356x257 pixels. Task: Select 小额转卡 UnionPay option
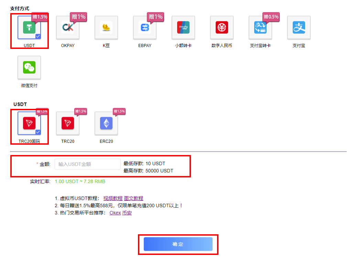tap(183, 28)
